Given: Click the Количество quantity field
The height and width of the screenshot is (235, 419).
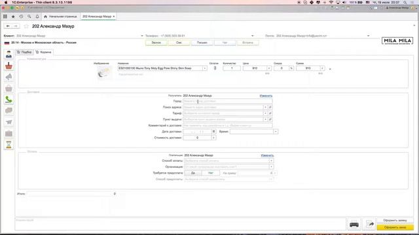Looking at the screenshot, I should pyautogui.click(x=231, y=69).
